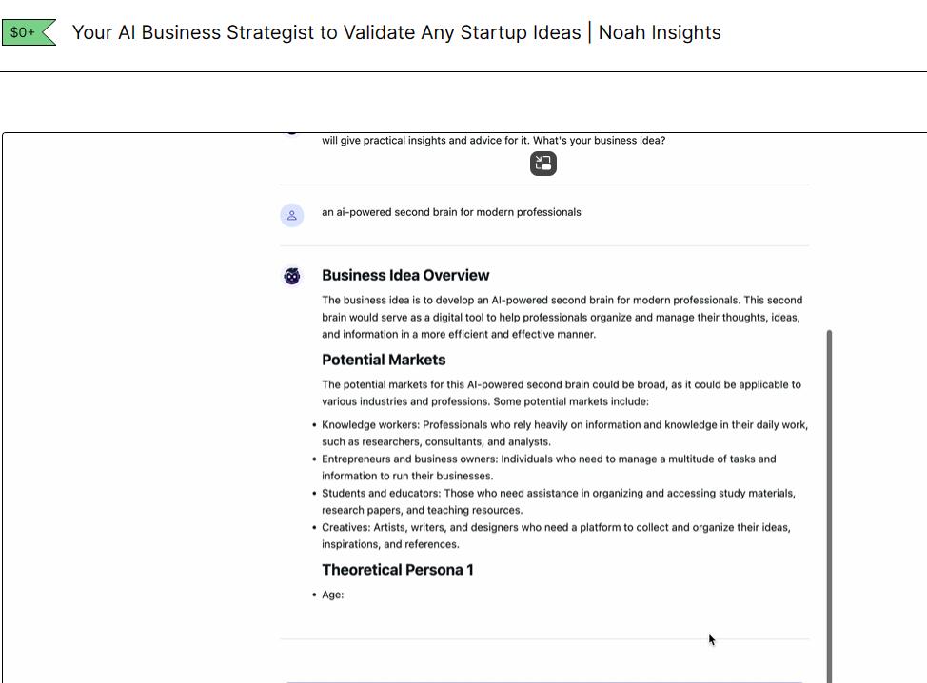
Task: Click the green $0+ price tag
Action: pyautogui.click(x=29, y=32)
